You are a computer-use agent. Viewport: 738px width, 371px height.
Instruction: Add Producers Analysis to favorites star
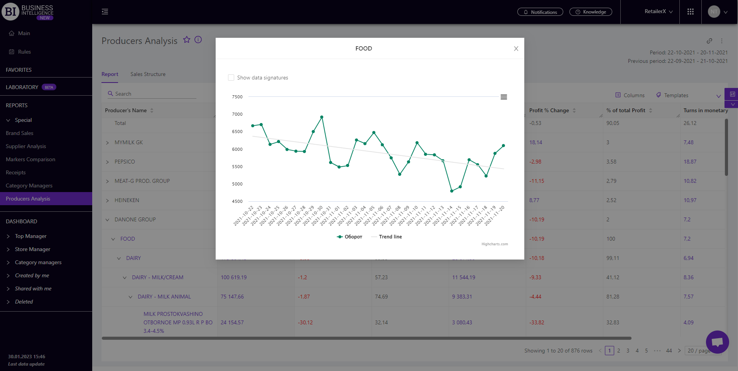click(x=187, y=40)
